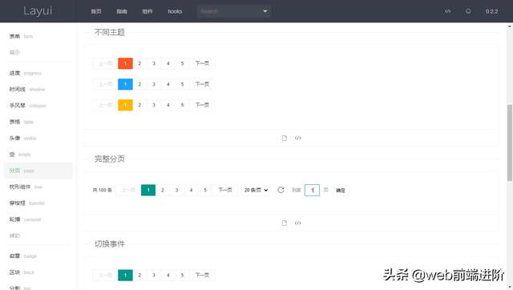Select green page 1 in full pagination

click(x=148, y=190)
